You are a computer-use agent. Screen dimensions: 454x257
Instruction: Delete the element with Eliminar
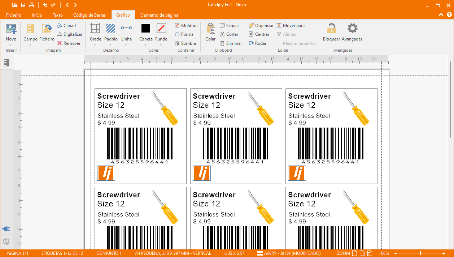(231, 43)
